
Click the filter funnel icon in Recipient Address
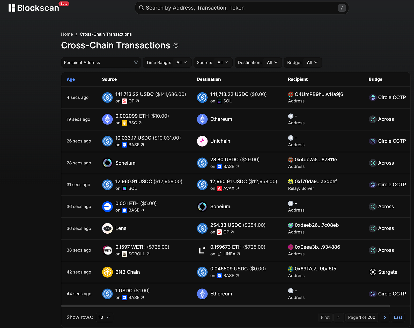pos(136,63)
